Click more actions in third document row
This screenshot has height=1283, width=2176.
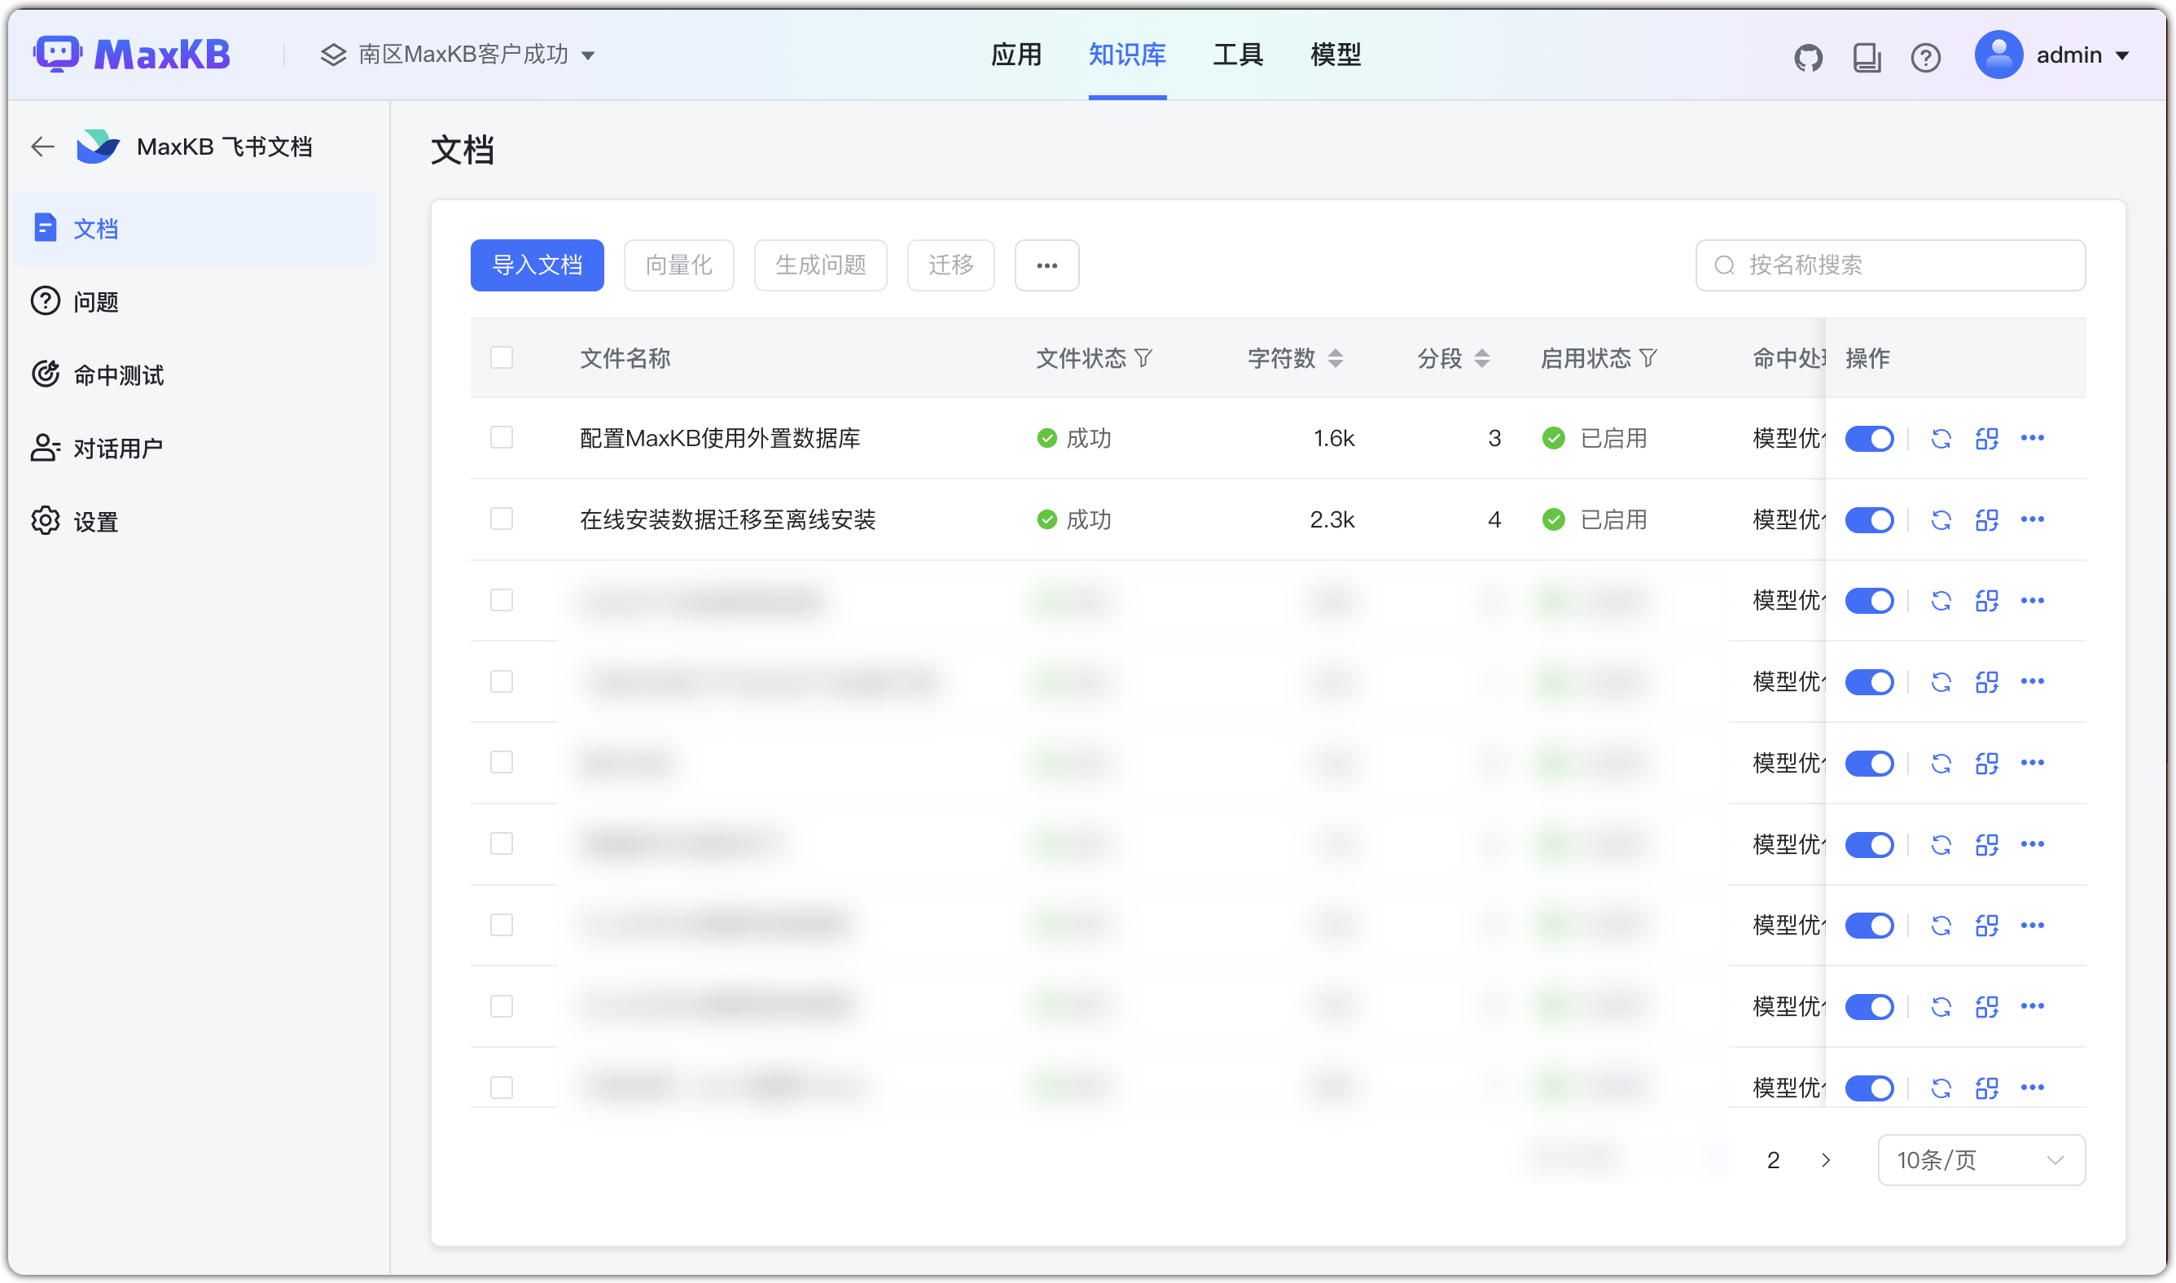click(2033, 601)
